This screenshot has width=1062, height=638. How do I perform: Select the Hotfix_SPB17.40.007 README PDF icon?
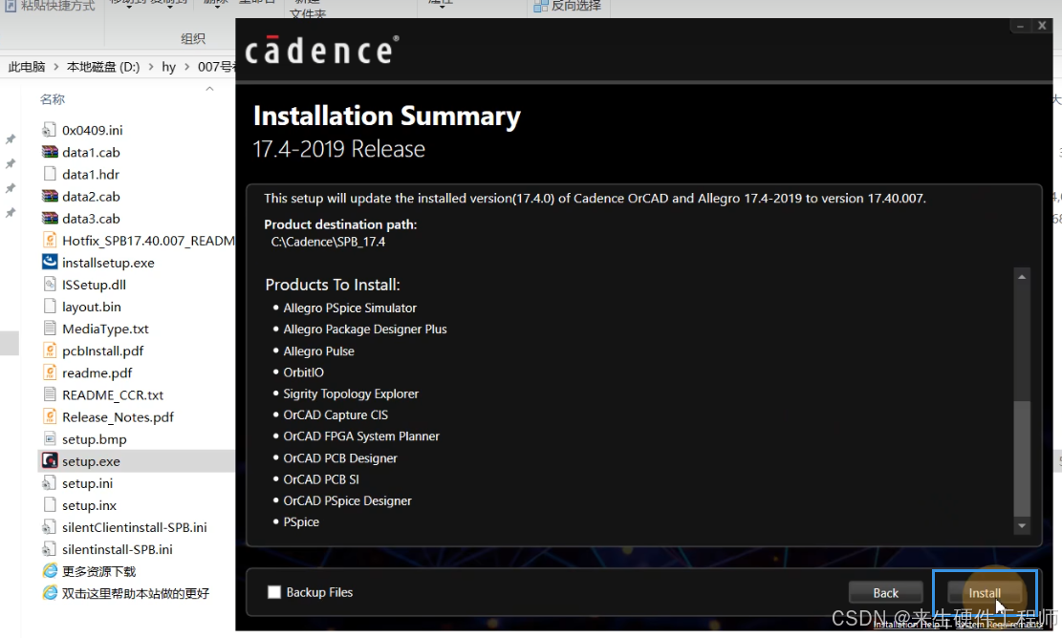click(x=50, y=240)
